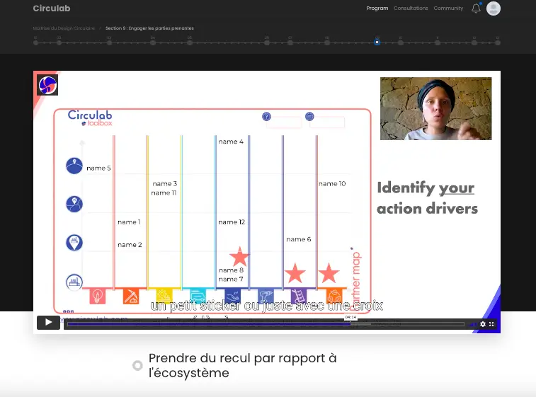The image size is (536, 397).
Task: Seek on the video progress bar
Action: coord(266,324)
